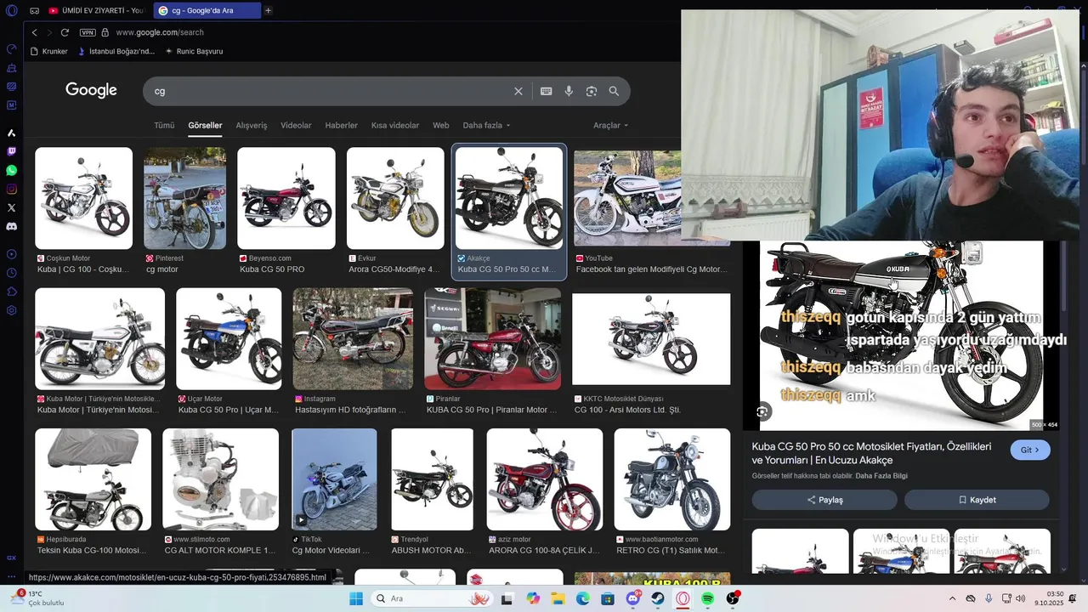This screenshot has height=612, width=1088.
Task: Open Spotify from the taskbar
Action: pos(708,598)
